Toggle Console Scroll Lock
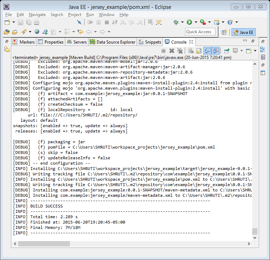This screenshot has height=260, width=270. (199, 51)
